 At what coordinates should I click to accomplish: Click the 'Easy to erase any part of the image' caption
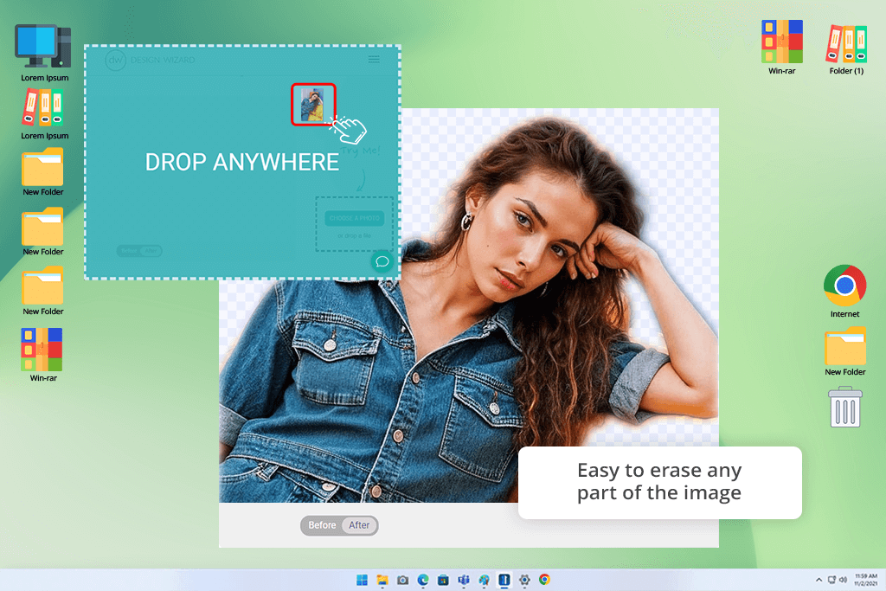pos(658,481)
